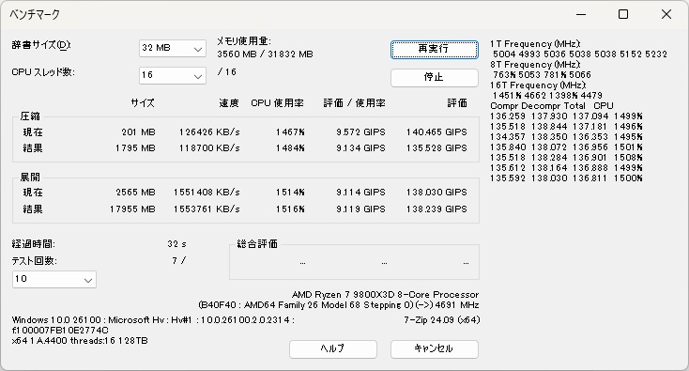
Task: Click compression current rating 140.465 GIPS
Action: [x=436, y=132]
